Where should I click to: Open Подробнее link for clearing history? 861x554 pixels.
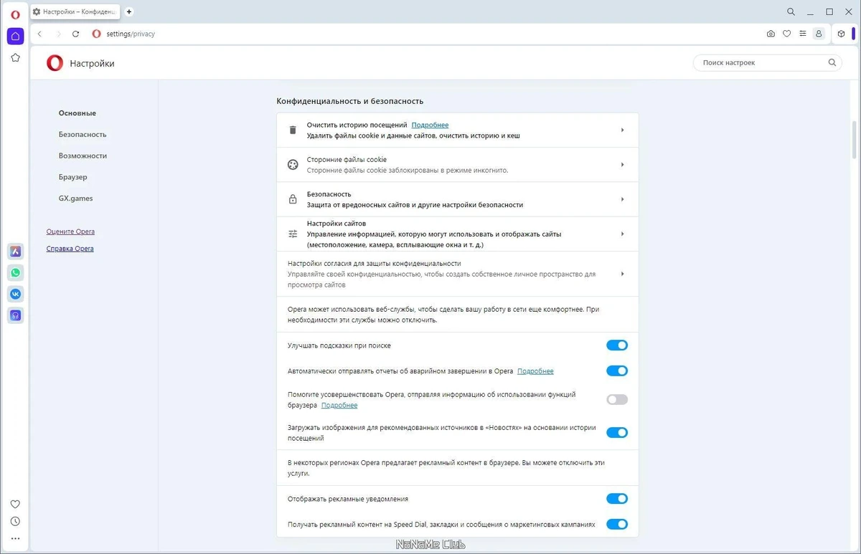430,125
